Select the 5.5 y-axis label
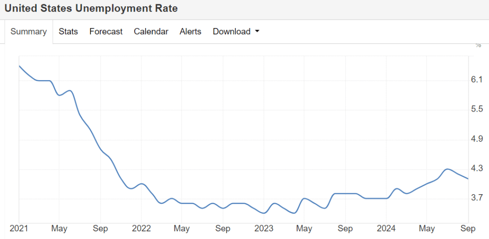Image resolution: width=489 pixels, height=239 pixels. point(477,109)
